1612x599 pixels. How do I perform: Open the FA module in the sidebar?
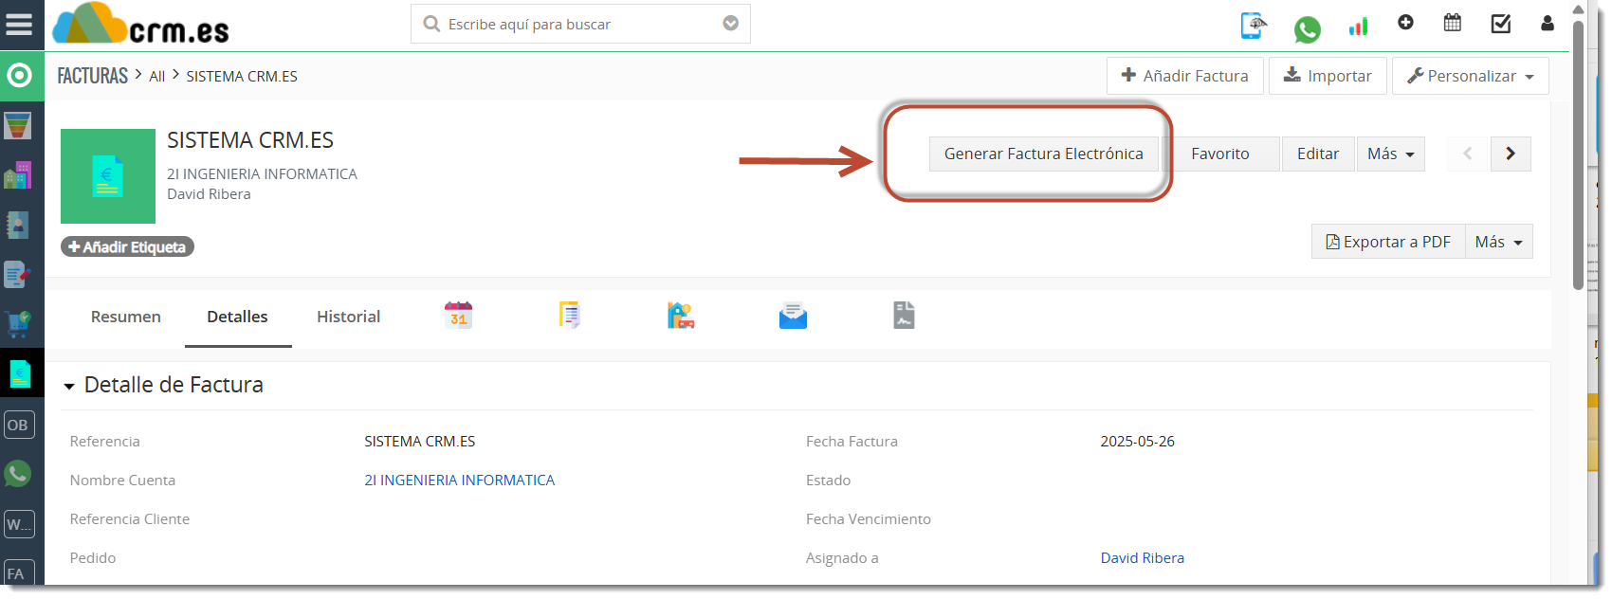click(19, 572)
